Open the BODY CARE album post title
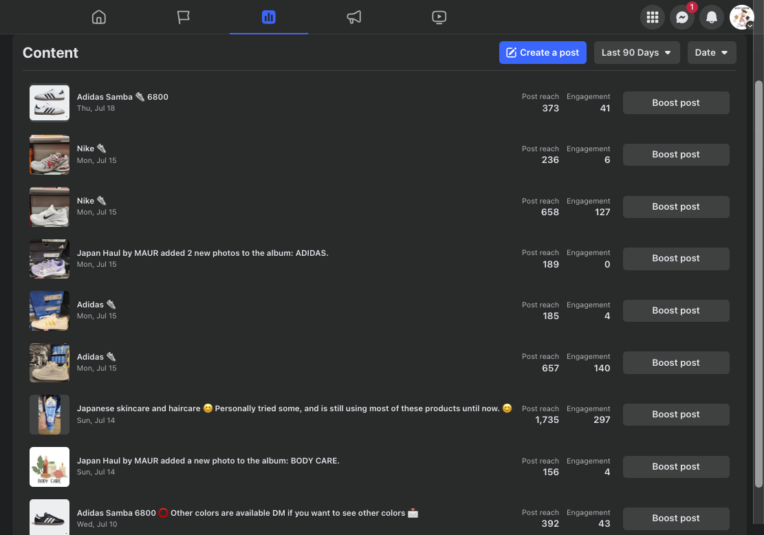764x535 pixels. (208, 461)
